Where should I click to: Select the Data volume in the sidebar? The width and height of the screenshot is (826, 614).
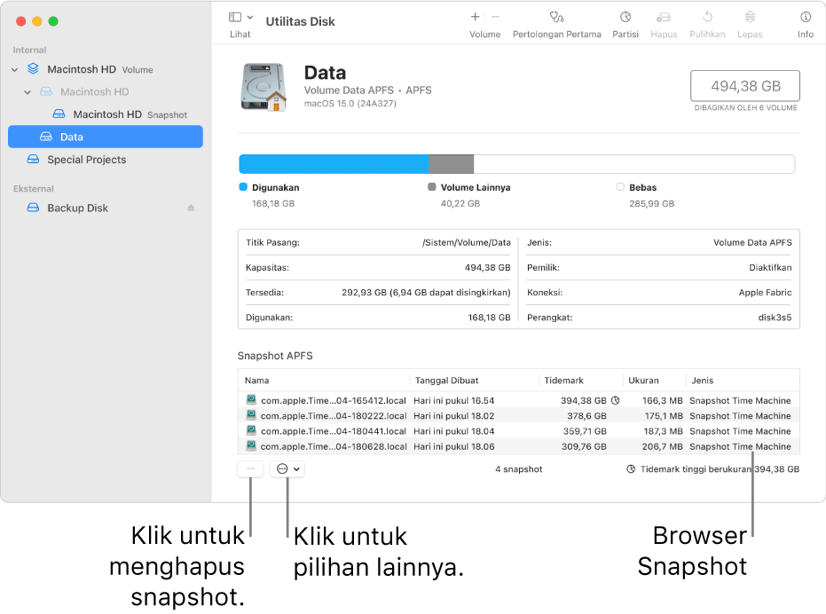click(x=106, y=137)
